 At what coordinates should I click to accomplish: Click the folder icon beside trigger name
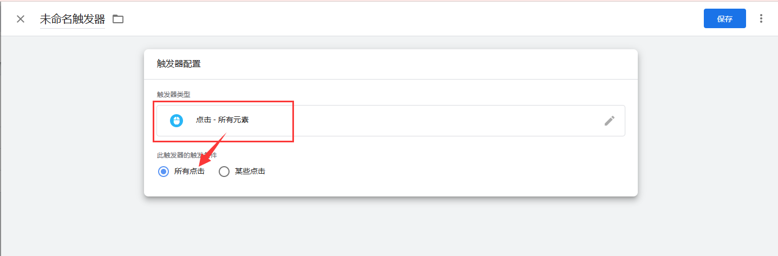pyautogui.click(x=118, y=19)
